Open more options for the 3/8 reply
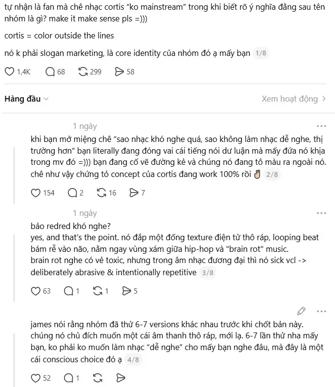Image resolution: width=335 pixels, height=387 pixels. click(x=321, y=213)
